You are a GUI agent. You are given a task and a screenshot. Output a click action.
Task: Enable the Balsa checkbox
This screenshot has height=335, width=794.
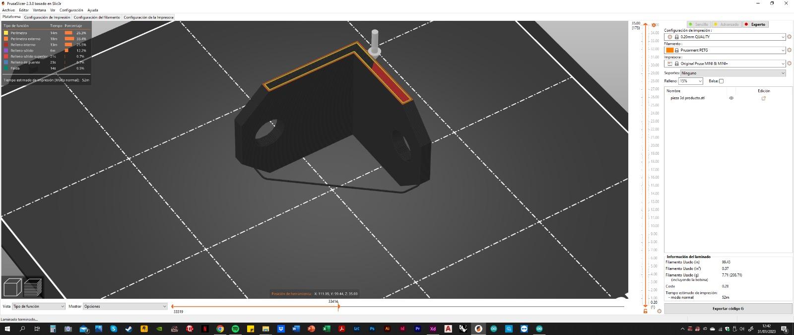pyautogui.click(x=721, y=81)
